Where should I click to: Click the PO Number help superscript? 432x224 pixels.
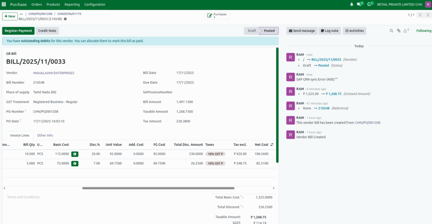coord(26,110)
